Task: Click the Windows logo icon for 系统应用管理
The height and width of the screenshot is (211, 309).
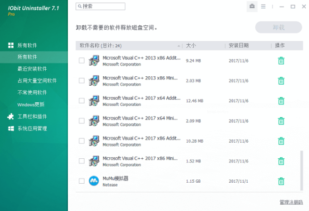Action: (11, 129)
